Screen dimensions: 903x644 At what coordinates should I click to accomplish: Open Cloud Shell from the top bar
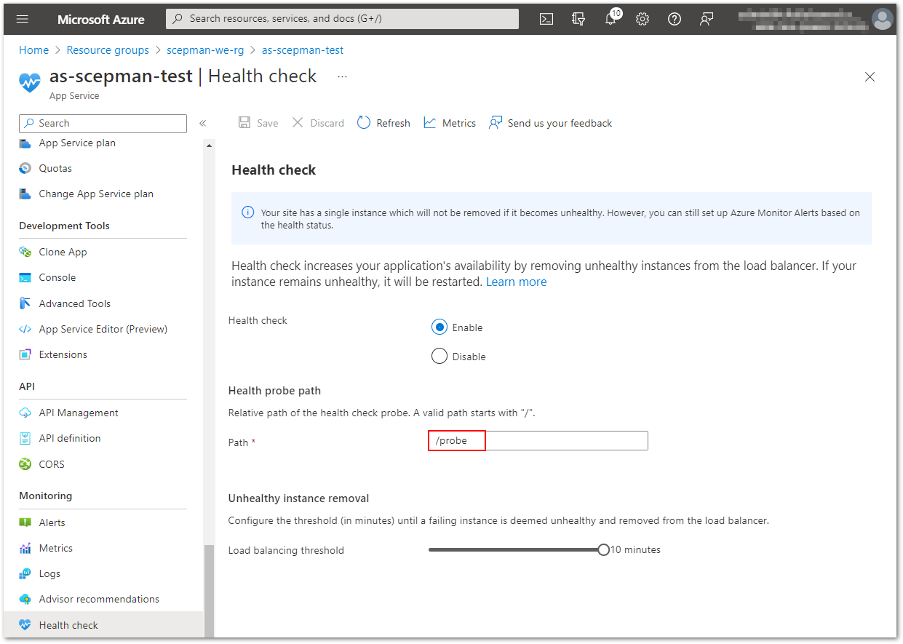click(x=546, y=19)
